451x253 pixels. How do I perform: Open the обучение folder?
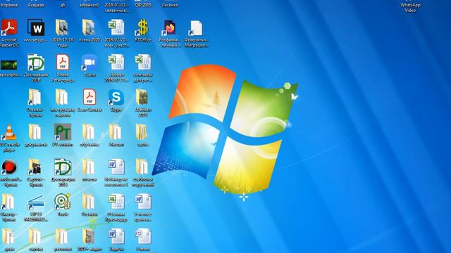[x=89, y=133]
